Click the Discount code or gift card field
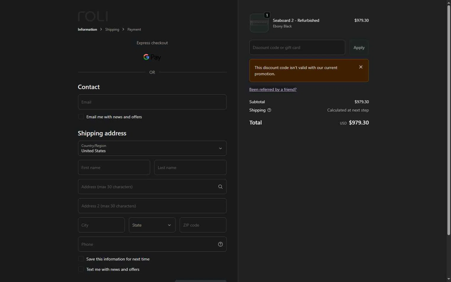Screen dimensions: 451x282 (297, 47)
